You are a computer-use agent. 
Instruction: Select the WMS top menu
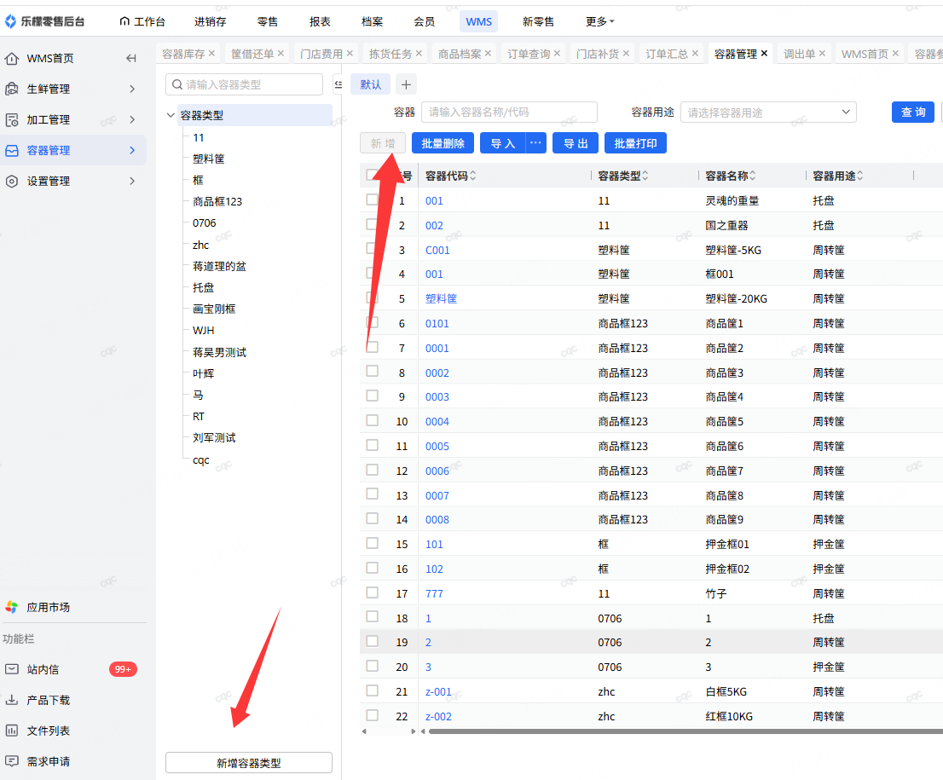(x=478, y=21)
